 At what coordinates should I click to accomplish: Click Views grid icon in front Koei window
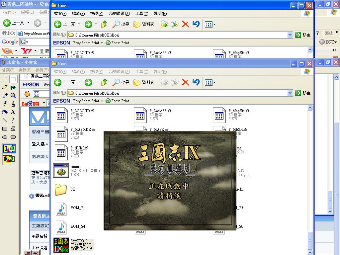[209, 82]
